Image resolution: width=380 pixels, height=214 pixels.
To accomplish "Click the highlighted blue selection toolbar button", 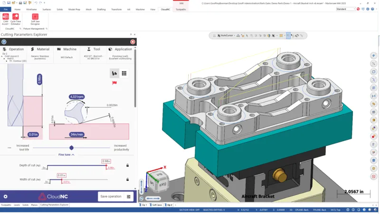I will pyautogui.click(x=288, y=36).
